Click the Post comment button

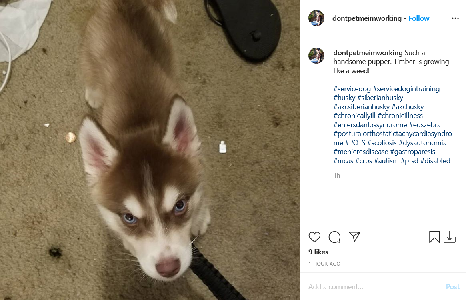tap(452, 287)
